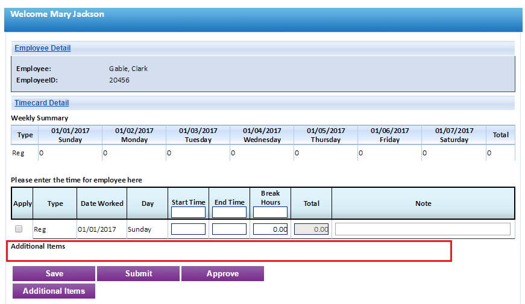Click date 01/01/2017 in time entry row

97,229
